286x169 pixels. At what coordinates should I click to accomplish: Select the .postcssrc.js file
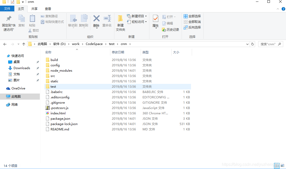(118, 108)
